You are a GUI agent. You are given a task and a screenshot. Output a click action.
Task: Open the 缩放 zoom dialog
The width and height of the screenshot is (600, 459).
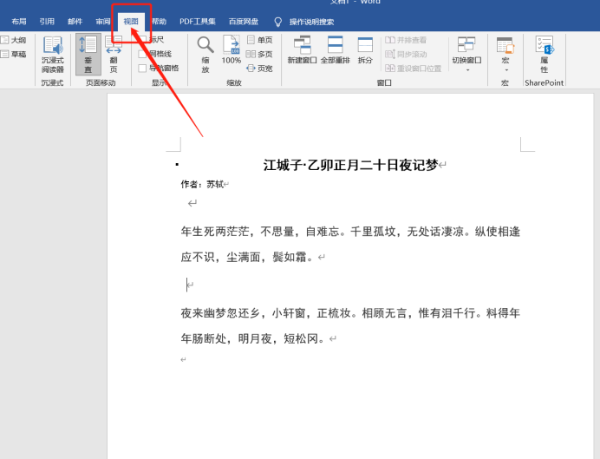(205, 55)
